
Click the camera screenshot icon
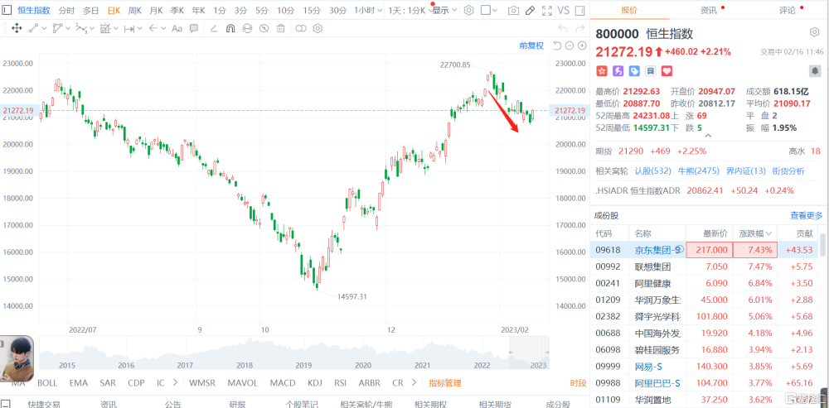coord(513,11)
